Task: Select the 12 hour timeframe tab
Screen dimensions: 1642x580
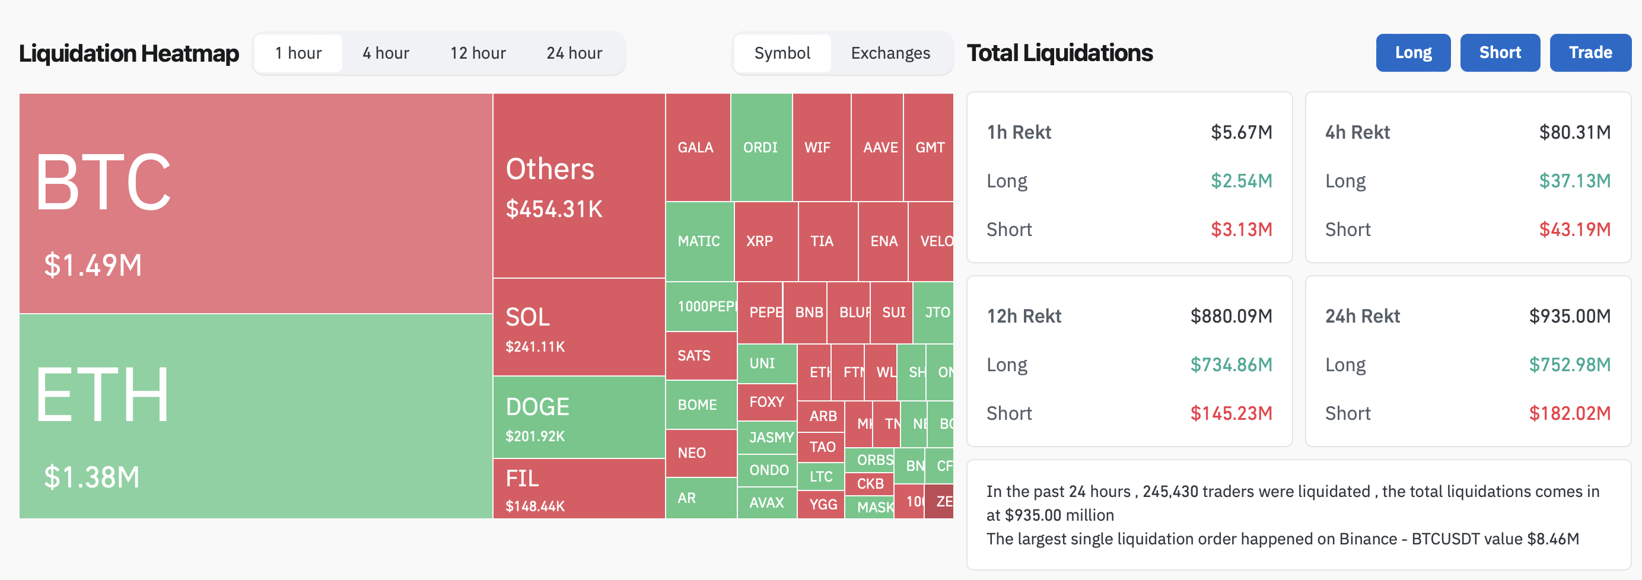Action: coord(478,53)
